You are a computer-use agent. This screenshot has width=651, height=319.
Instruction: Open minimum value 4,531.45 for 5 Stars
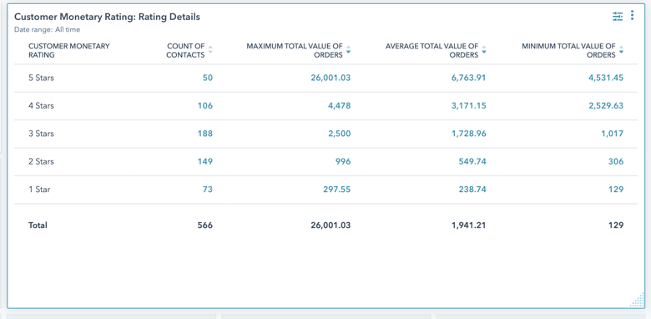click(x=606, y=78)
